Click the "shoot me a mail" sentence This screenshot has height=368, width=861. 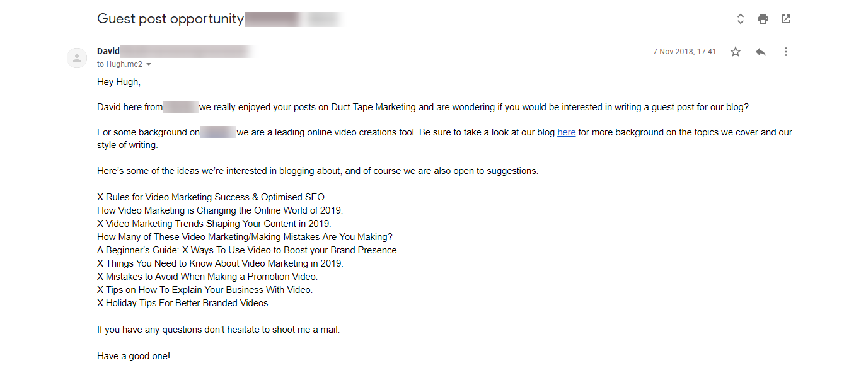(218, 330)
